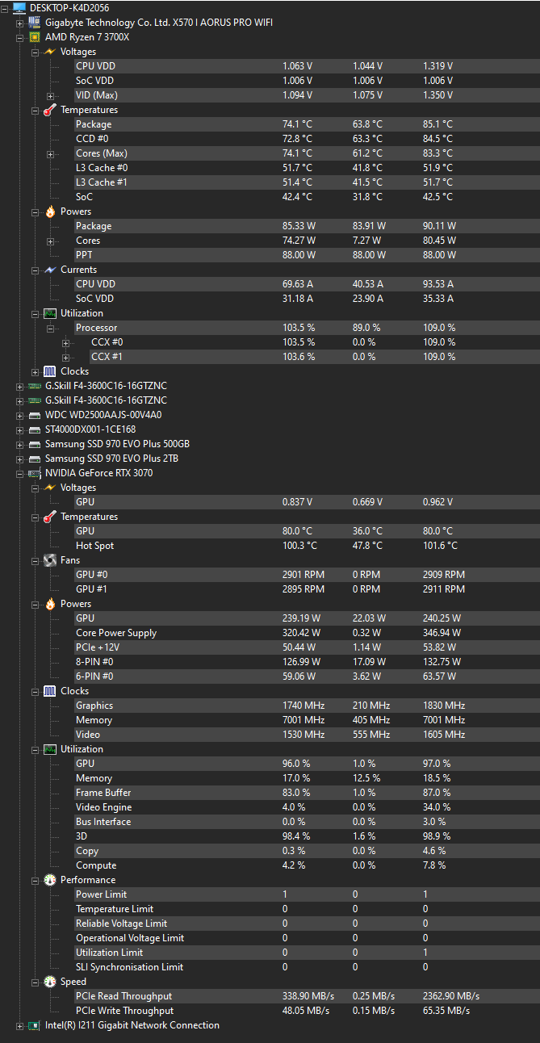This screenshot has height=1043, width=540.
Task: Click the flame Powers icon under the RTX 3070
Action: click(50, 604)
